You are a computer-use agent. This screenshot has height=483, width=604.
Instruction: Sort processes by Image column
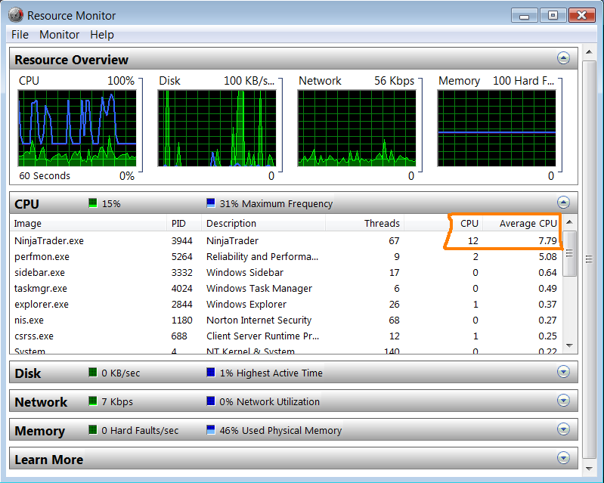(x=88, y=224)
